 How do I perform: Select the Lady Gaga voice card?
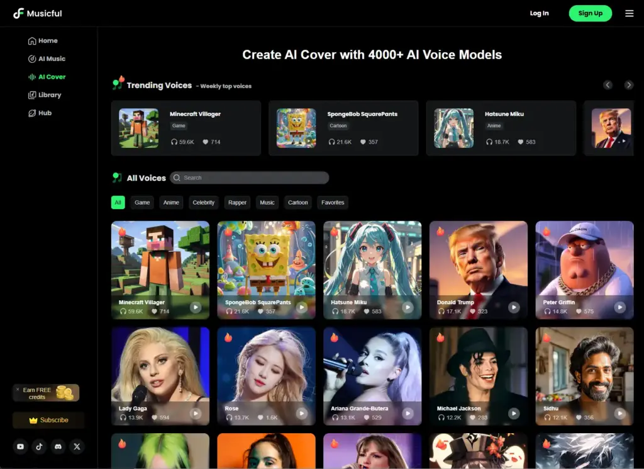coord(160,376)
